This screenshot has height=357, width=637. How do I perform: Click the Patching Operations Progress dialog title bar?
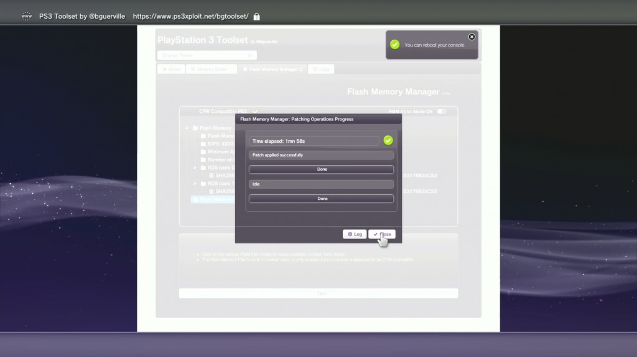[318, 119]
